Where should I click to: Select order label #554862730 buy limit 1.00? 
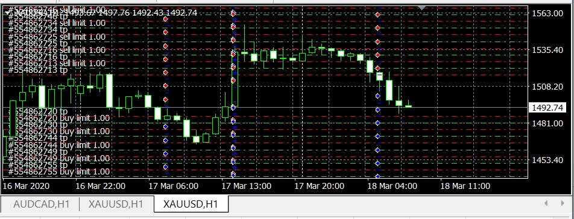58,131
